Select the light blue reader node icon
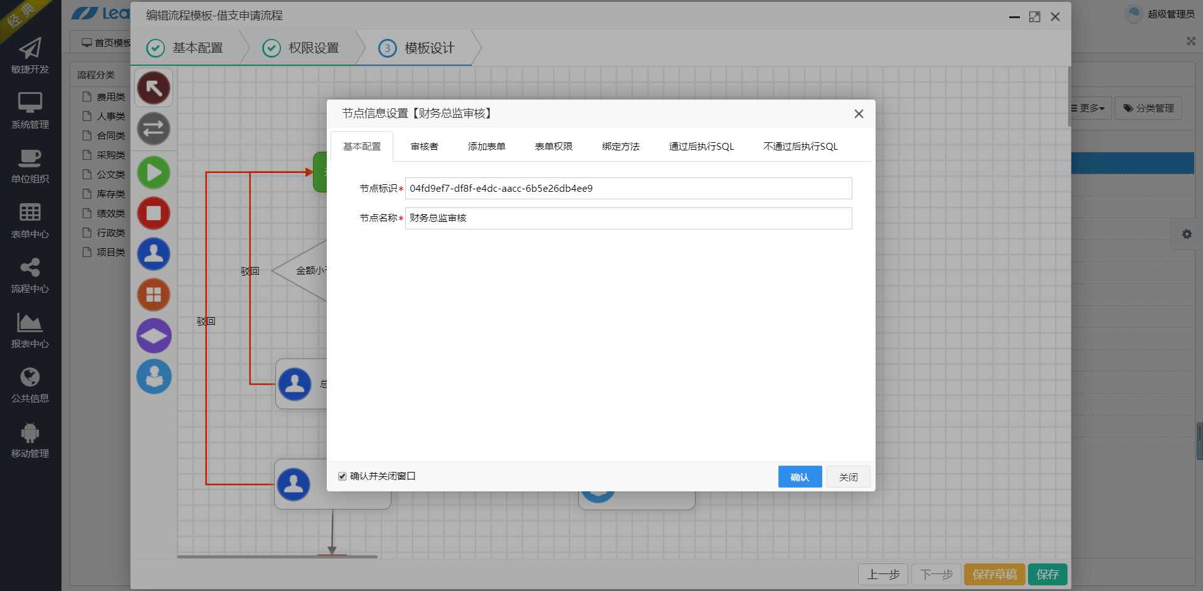The width and height of the screenshot is (1203, 591). [154, 377]
